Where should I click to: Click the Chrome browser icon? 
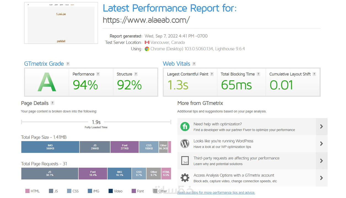(x=147, y=49)
